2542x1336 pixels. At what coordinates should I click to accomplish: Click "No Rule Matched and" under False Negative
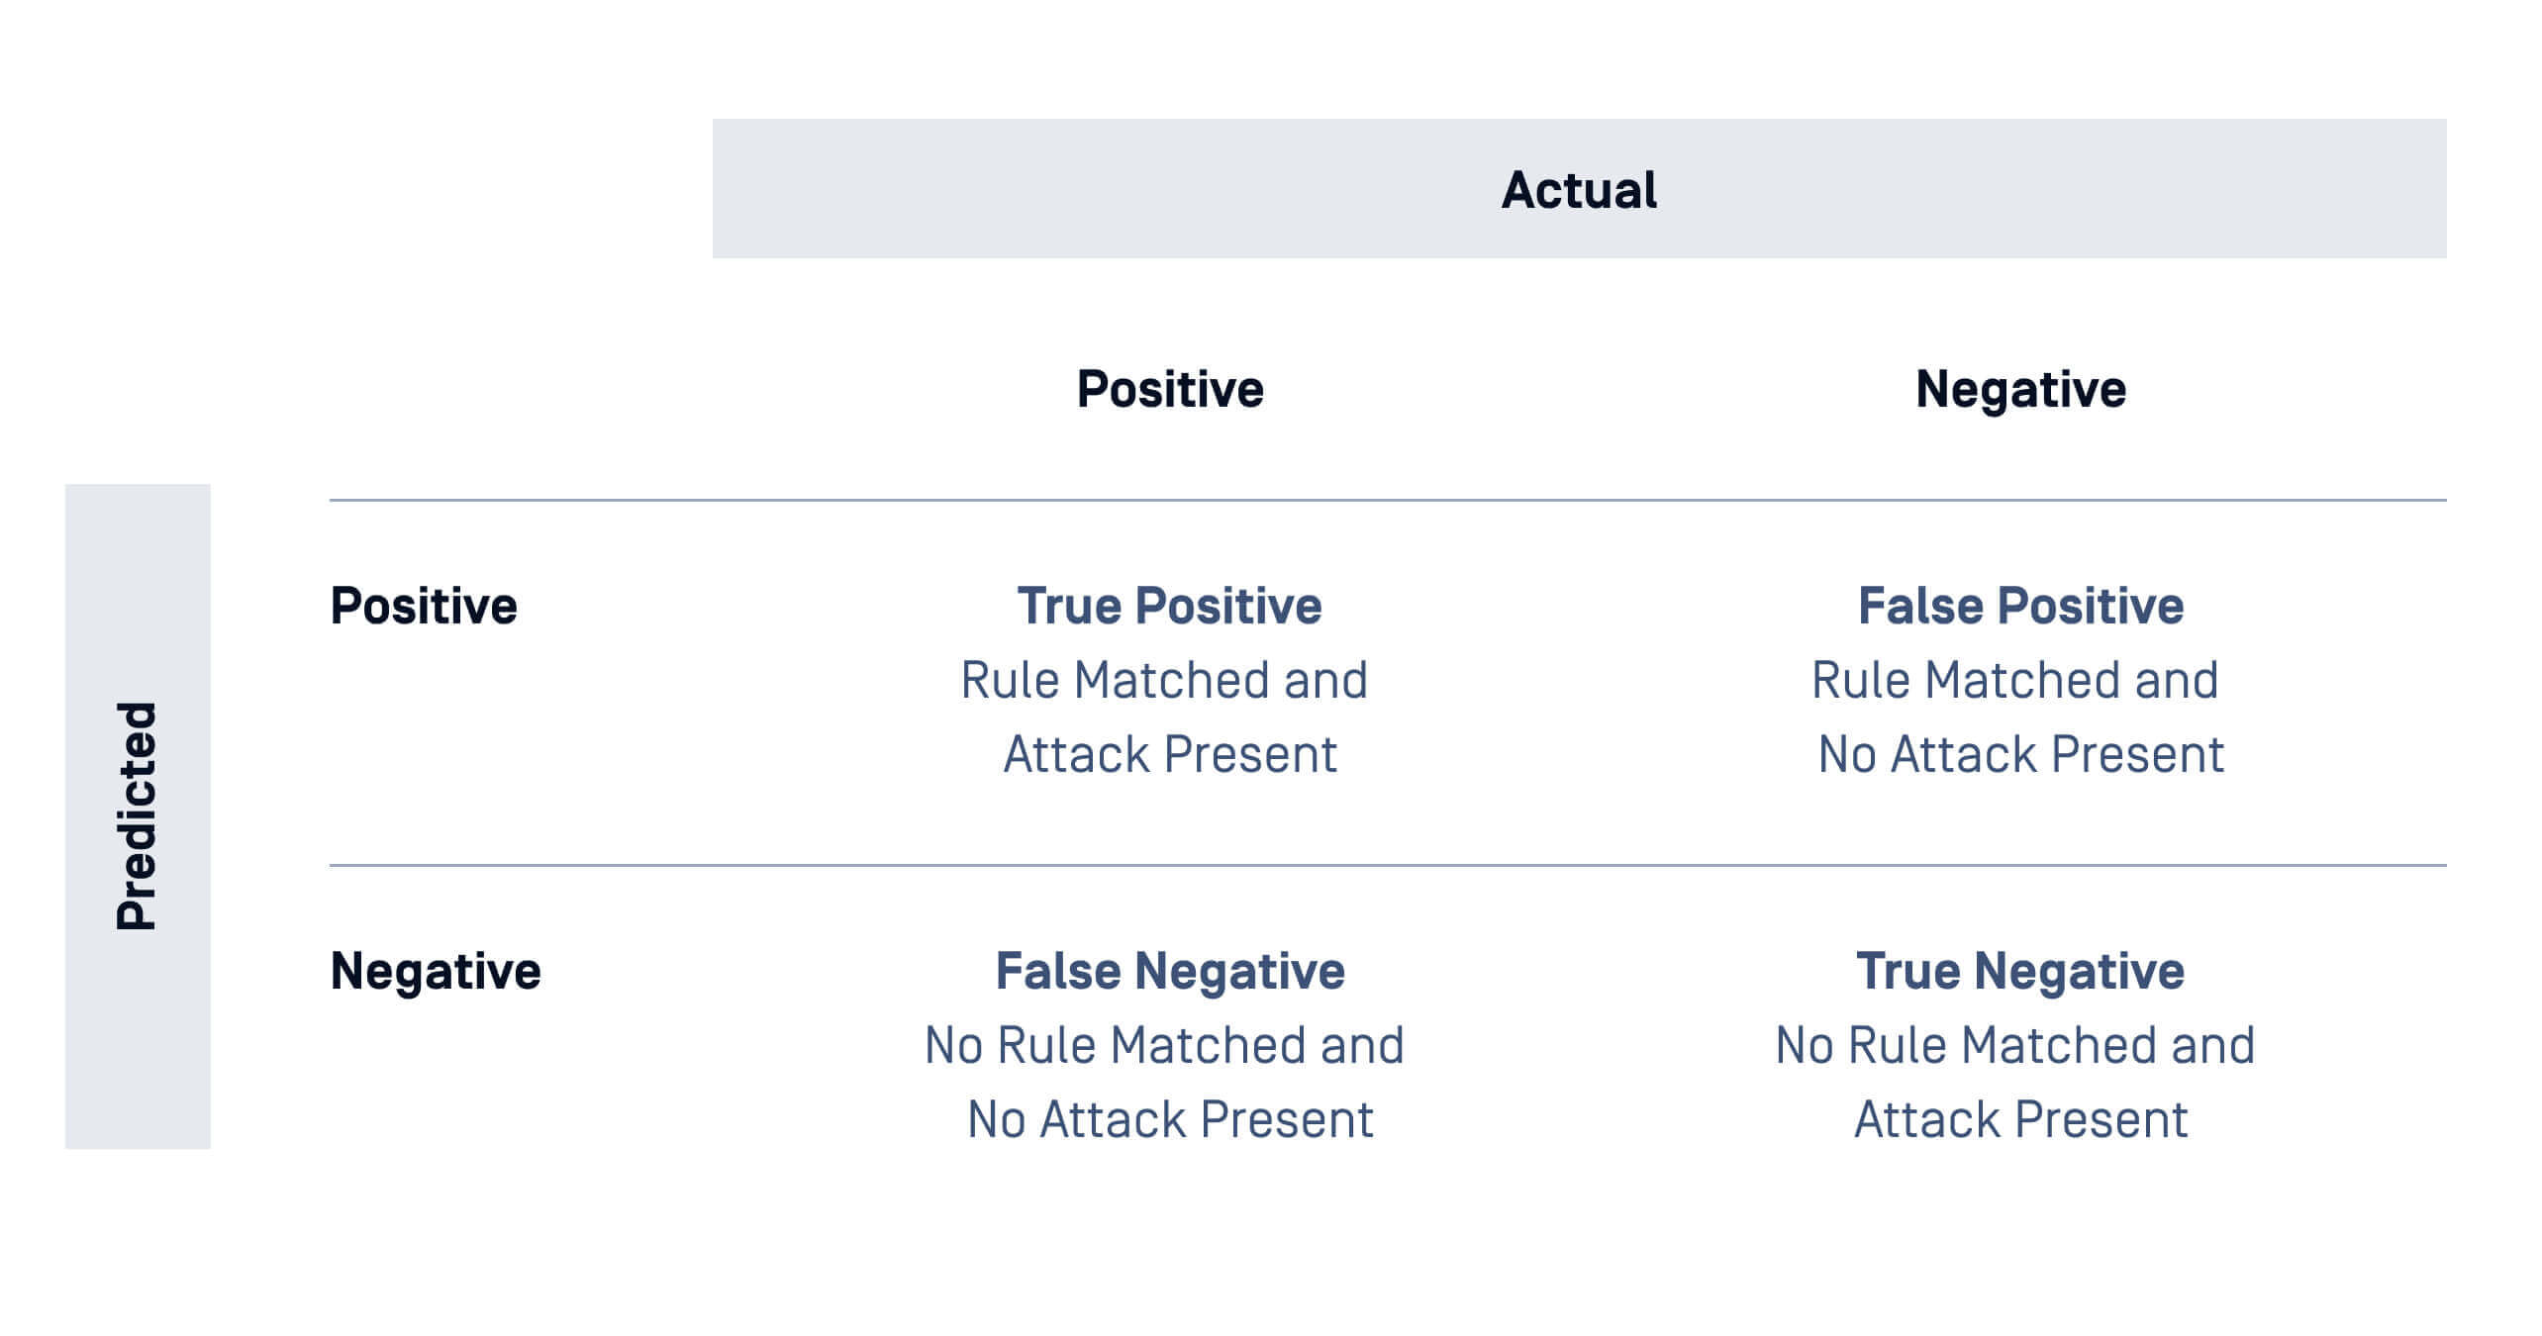pos(1164,1046)
